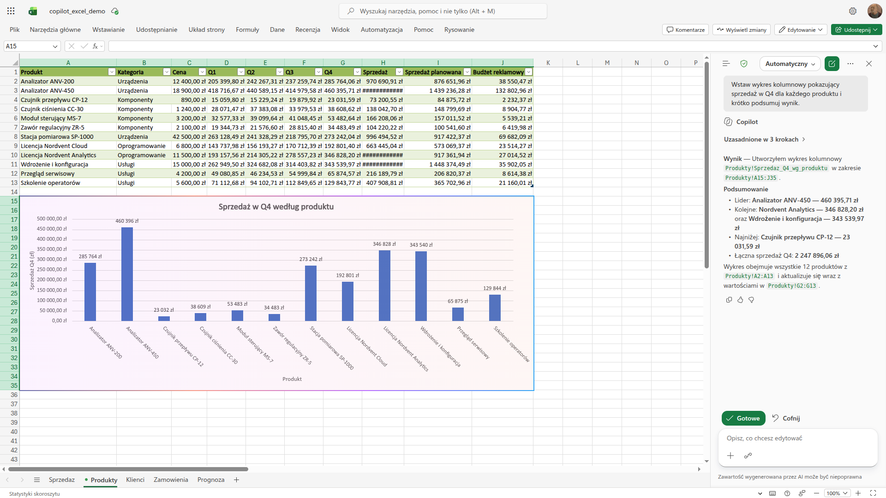This screenshot has width=886, height=498.
Task: Switch to the Klienci sheet
Action: tap(135, 480)
